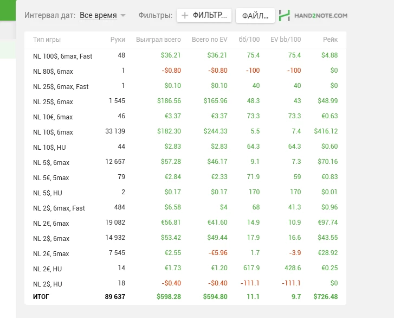Sort by the бб/100 column header

(x=250, y=40)
